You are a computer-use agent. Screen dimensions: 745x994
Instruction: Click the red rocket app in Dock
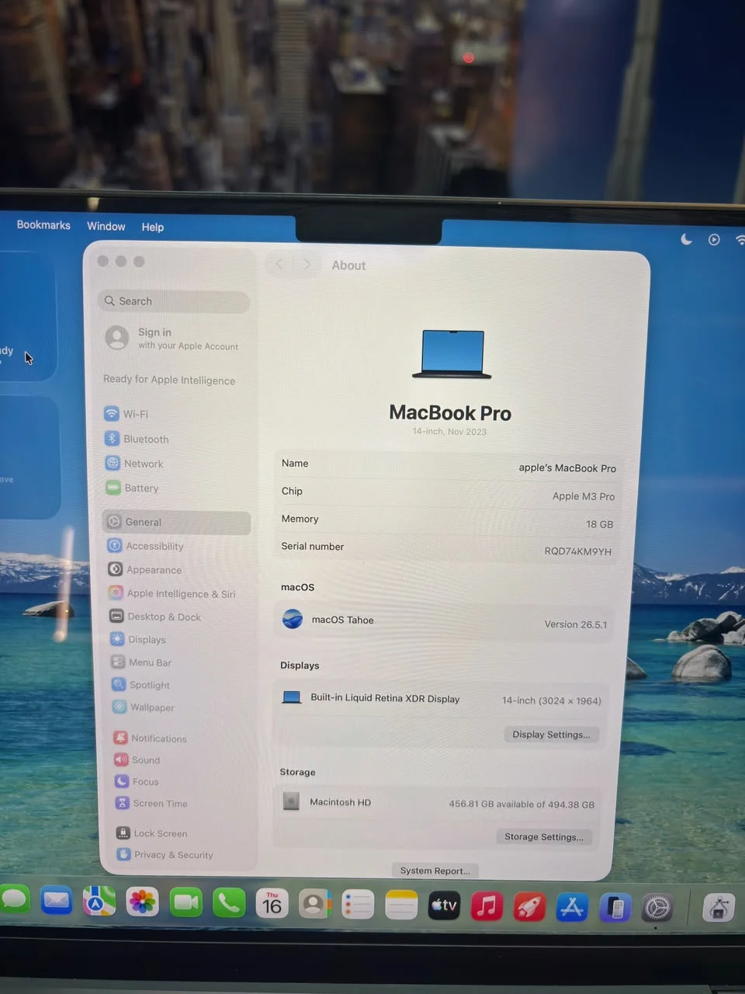tap(530, 907)
